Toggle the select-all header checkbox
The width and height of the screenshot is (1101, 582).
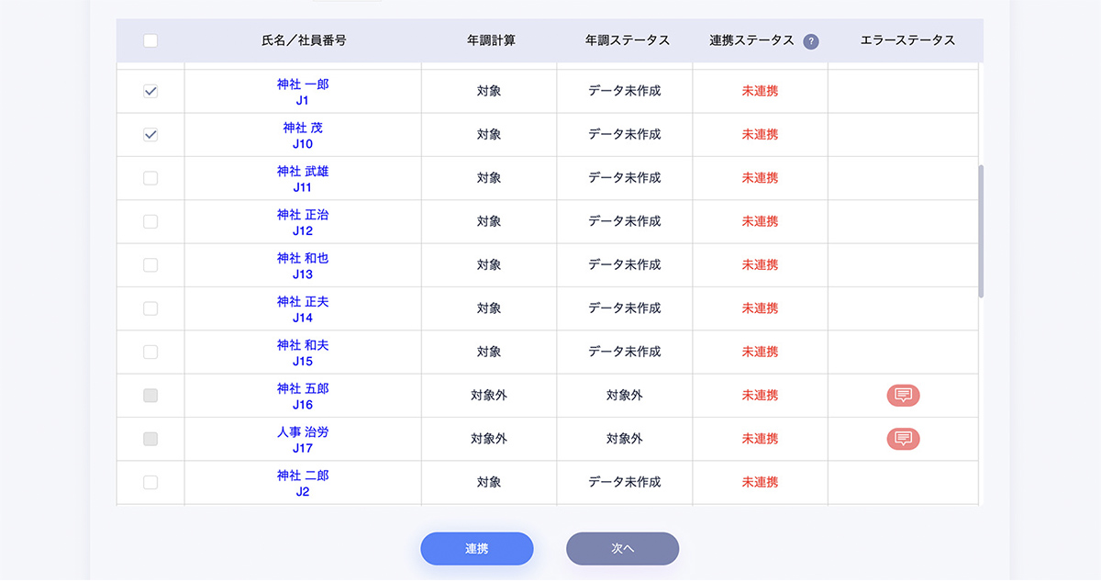click(150, 40)
